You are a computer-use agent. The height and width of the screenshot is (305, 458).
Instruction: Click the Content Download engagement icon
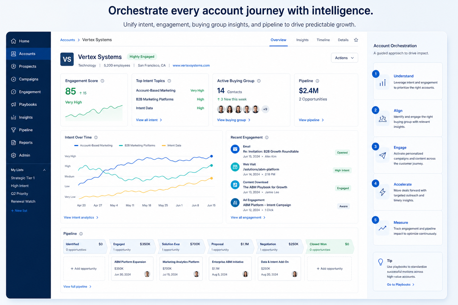tap(235, 185)
